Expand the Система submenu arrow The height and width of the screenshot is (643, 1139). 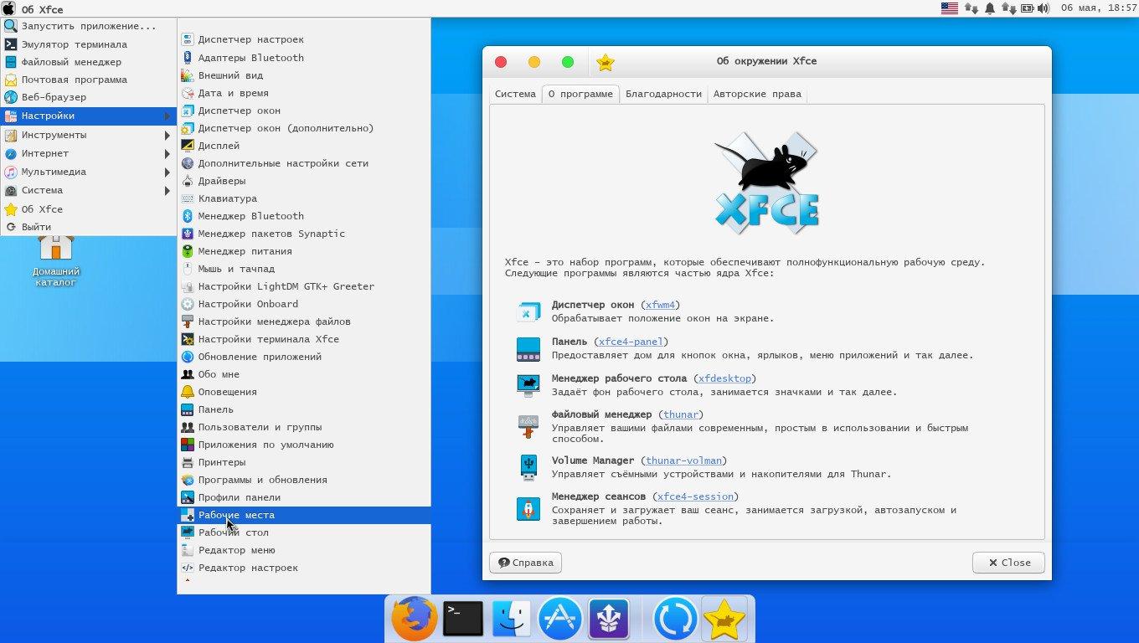click(x=167, y=190)
